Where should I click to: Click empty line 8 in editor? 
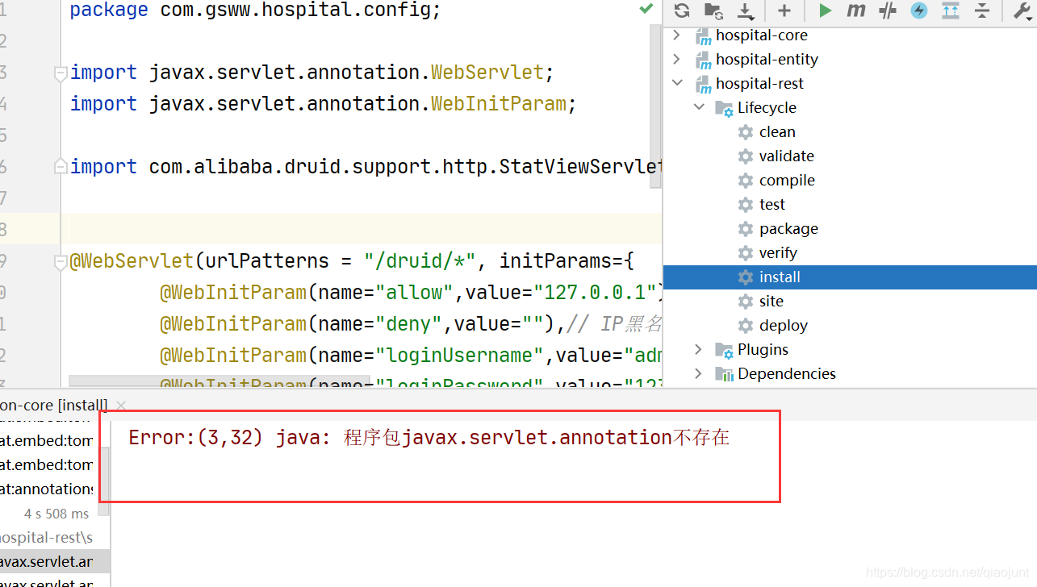(361, 229)
